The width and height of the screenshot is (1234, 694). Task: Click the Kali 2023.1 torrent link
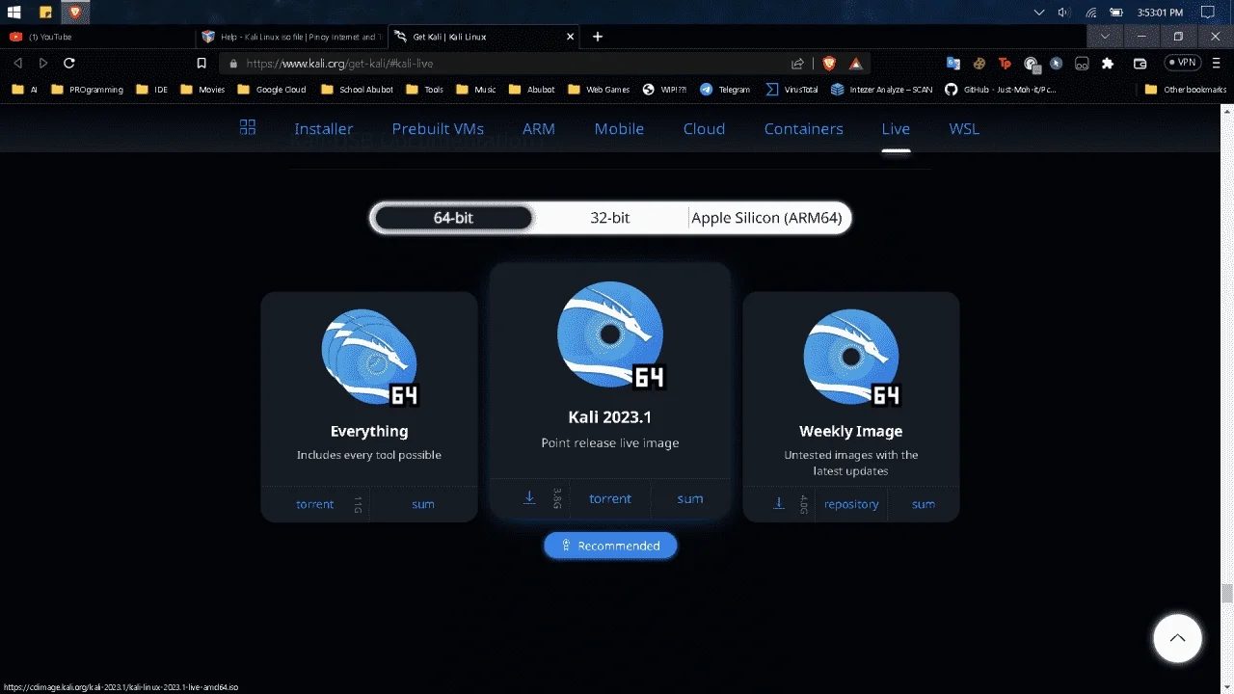point(610,498)
